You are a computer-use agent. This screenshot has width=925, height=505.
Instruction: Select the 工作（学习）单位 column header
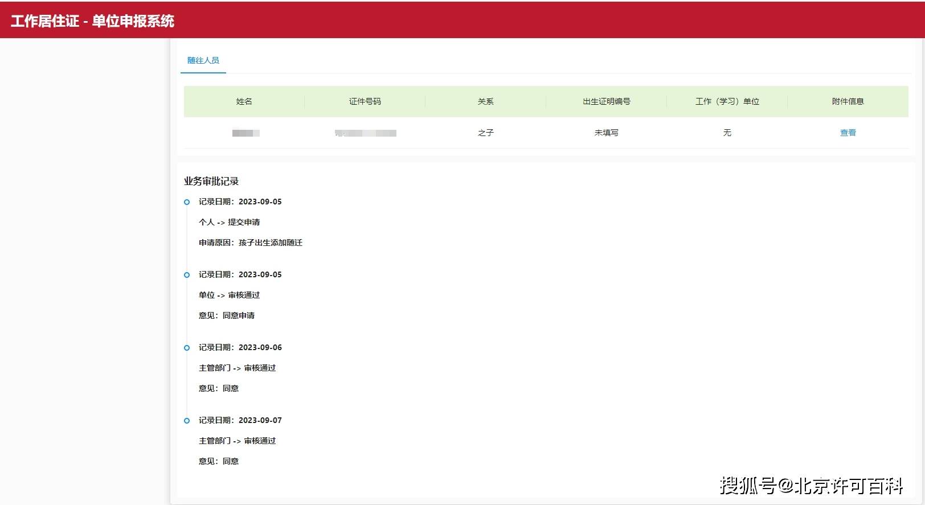tap(727, 101)
